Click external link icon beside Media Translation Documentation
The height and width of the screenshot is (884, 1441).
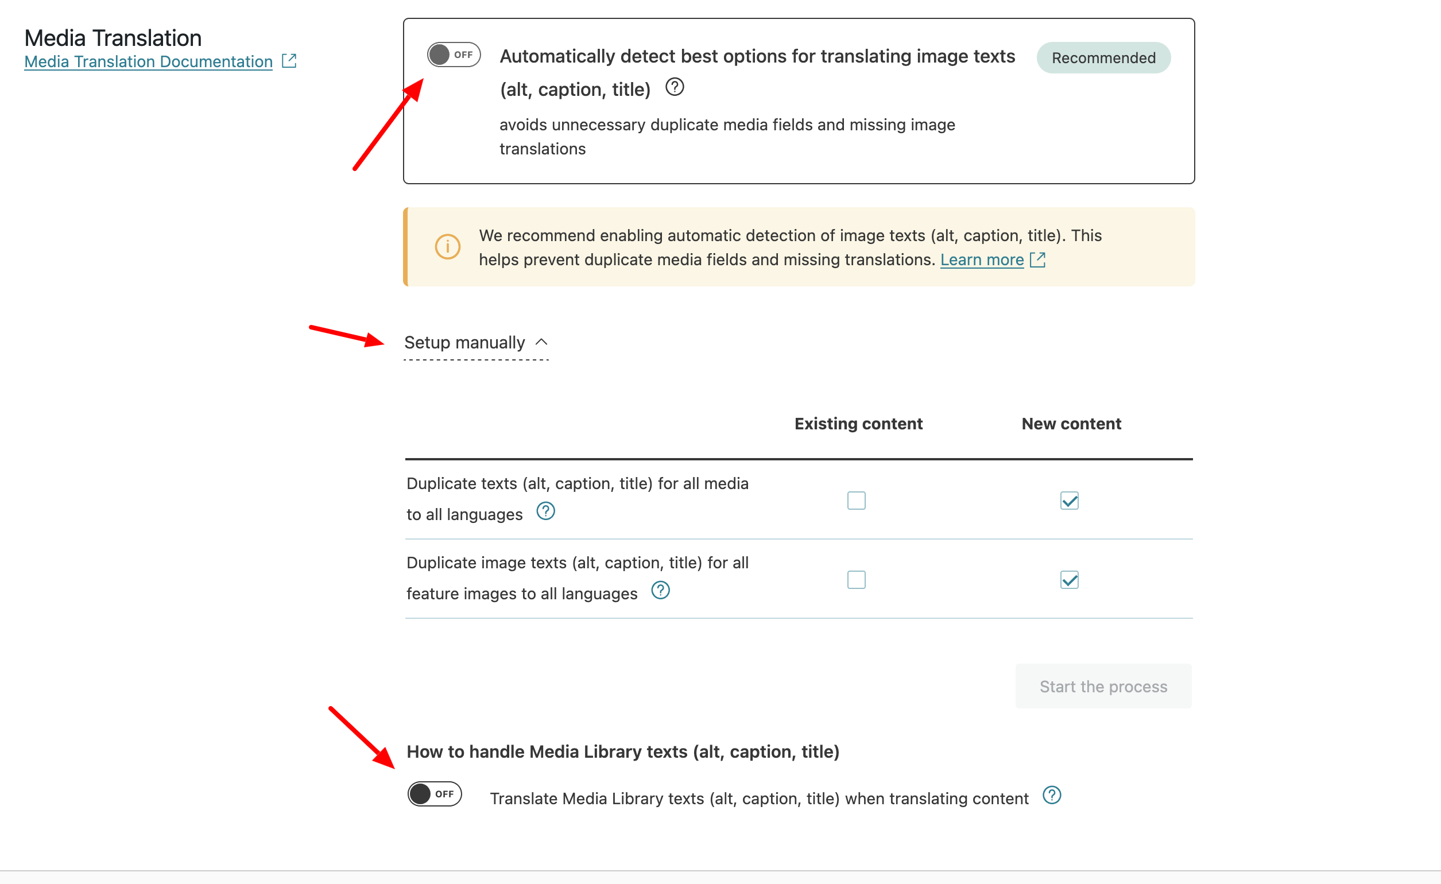(x=289, y=61)
